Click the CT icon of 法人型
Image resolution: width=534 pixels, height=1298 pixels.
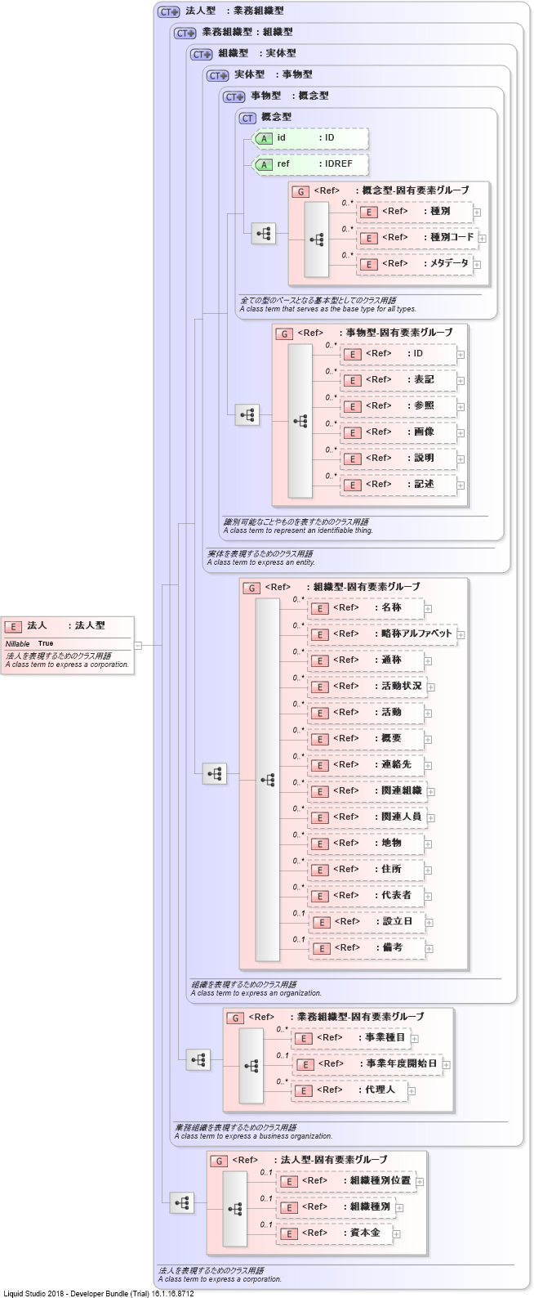(x=169, y=11)
